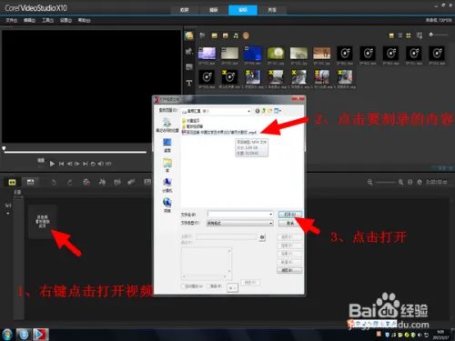Open the fourth menu in the menu bar
This screenshot has width=455, height=341.
tap(66, 20)
